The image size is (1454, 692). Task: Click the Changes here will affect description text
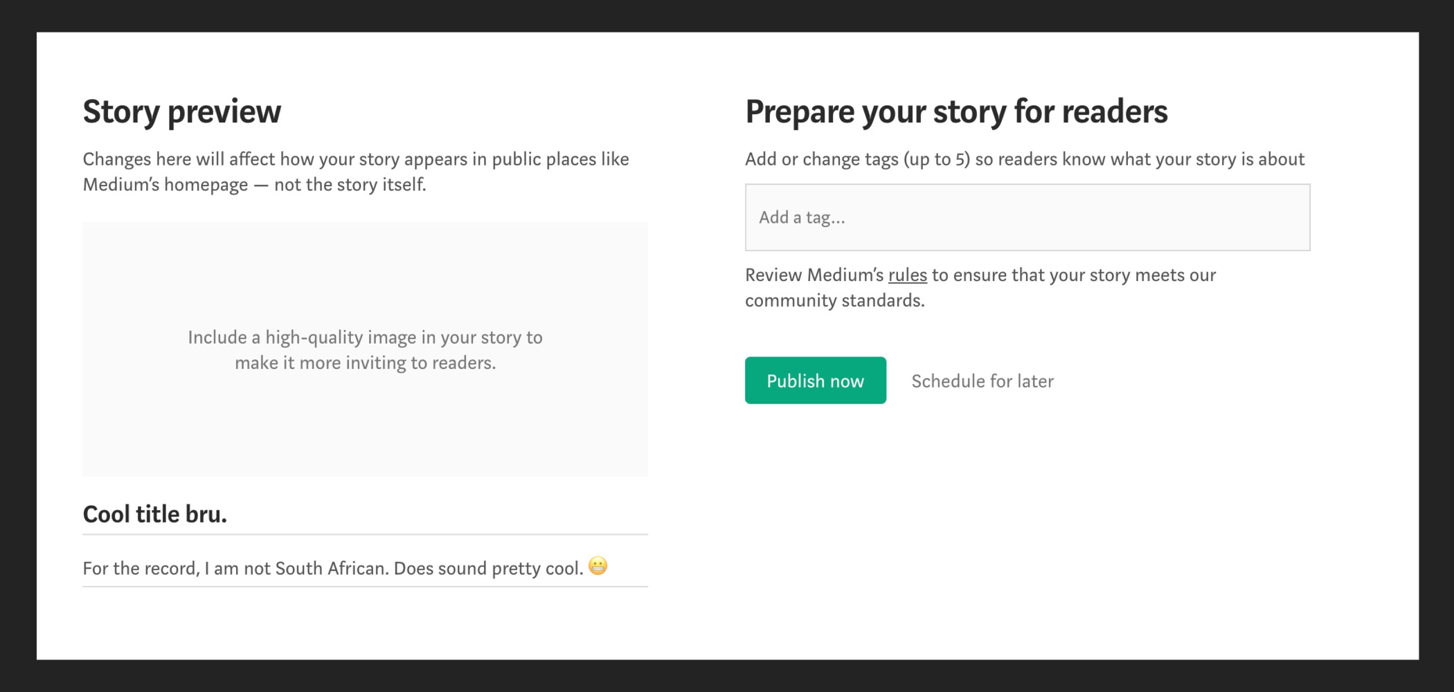pos(355,160)
